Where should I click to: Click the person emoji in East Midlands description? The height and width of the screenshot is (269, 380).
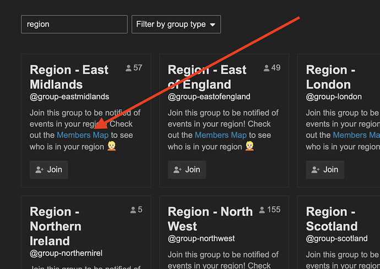pyautogui.click(x=111, y=146)
